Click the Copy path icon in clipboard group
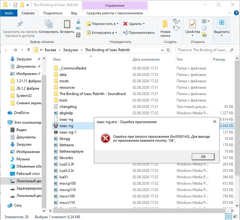 [78, 28]
